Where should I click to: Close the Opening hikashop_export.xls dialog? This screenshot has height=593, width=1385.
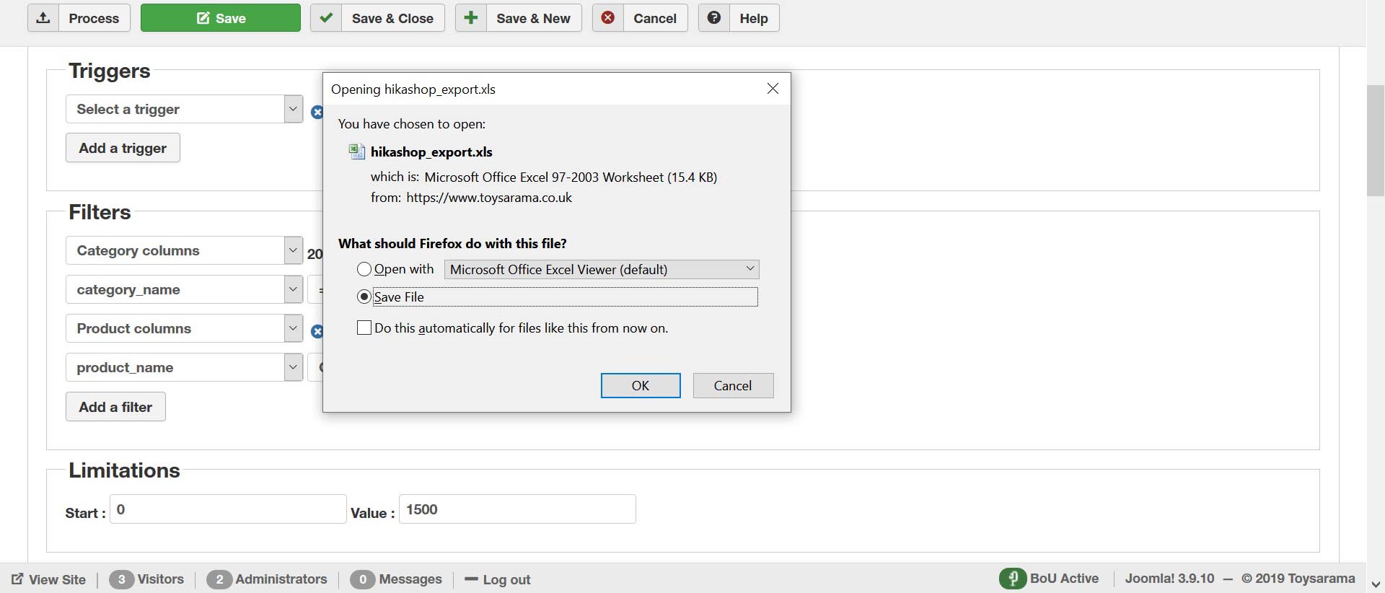(x=773, y=89)
